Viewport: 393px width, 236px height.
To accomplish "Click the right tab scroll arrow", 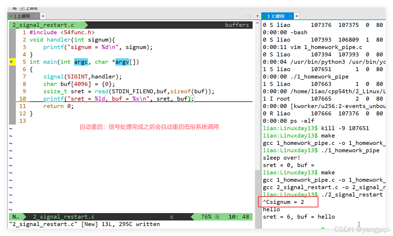I will [x=250, y=16].
